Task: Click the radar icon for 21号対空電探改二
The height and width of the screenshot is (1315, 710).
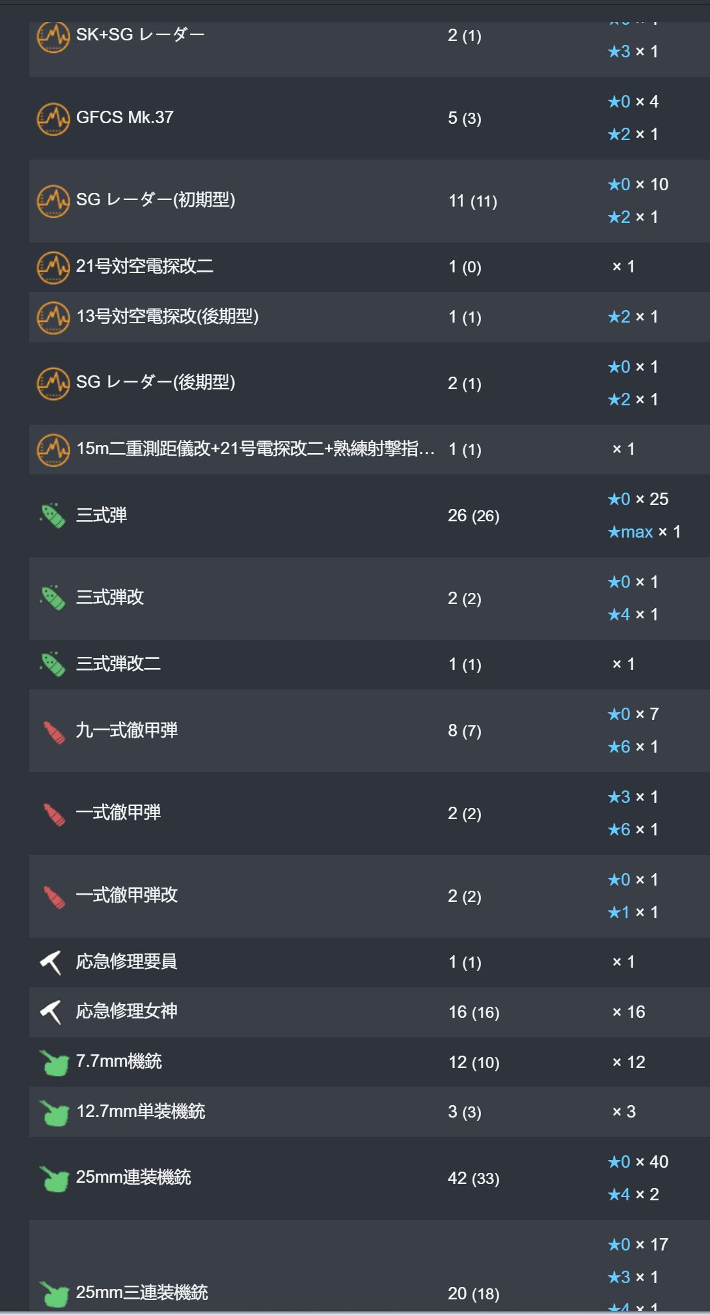Action: (x=53, y=267)
